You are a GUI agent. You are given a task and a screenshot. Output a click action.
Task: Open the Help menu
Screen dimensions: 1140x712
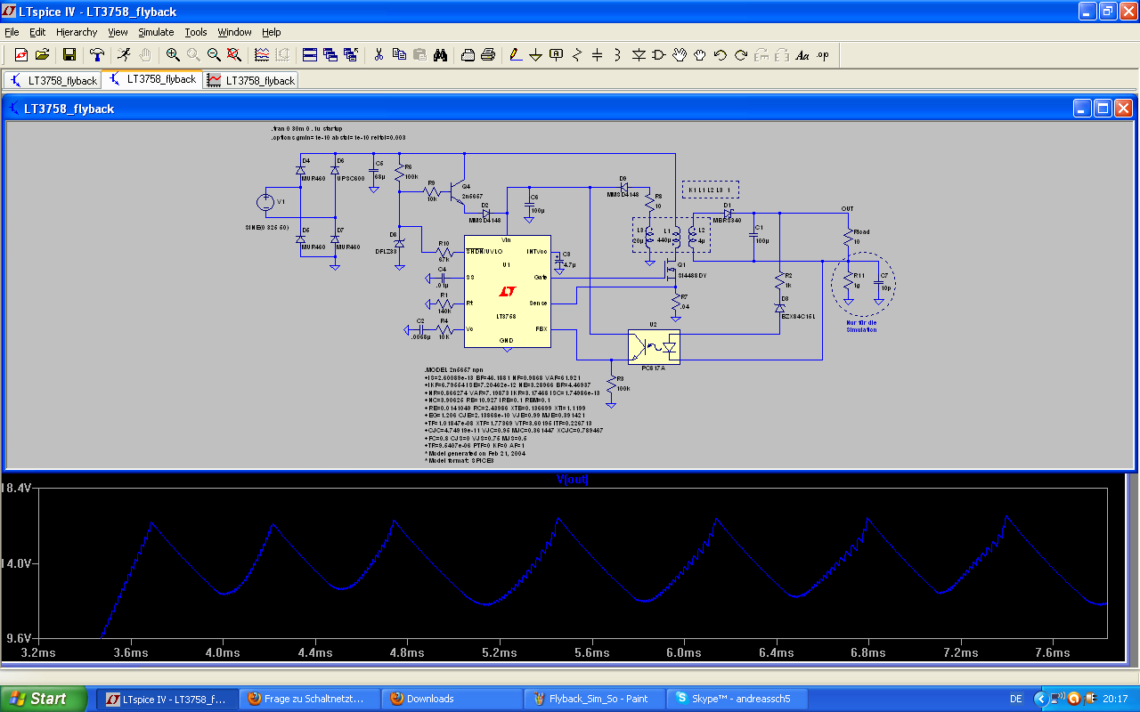pyautogui.click(x=272, y=32)
